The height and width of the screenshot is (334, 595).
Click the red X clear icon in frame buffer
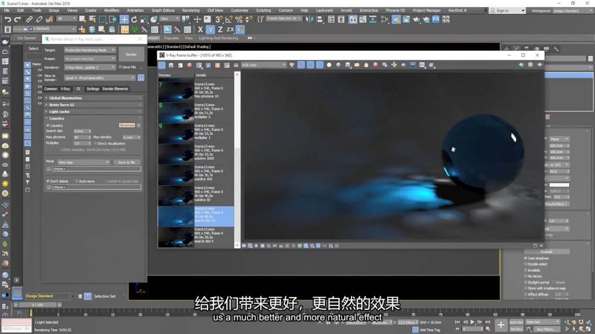tap(189, 65)
